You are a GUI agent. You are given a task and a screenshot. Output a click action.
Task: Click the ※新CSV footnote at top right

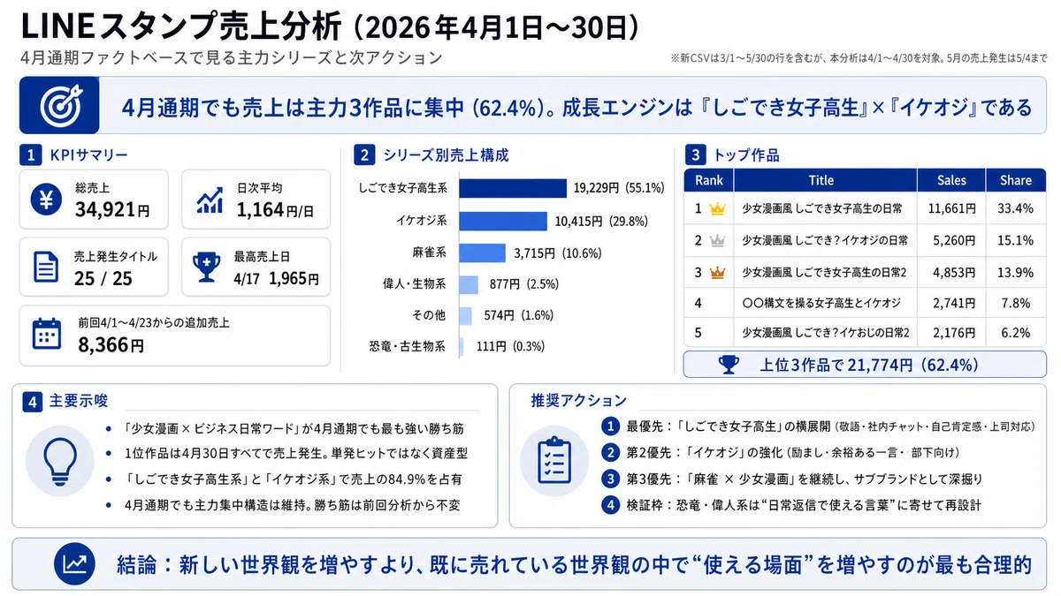tap(859, 59)
